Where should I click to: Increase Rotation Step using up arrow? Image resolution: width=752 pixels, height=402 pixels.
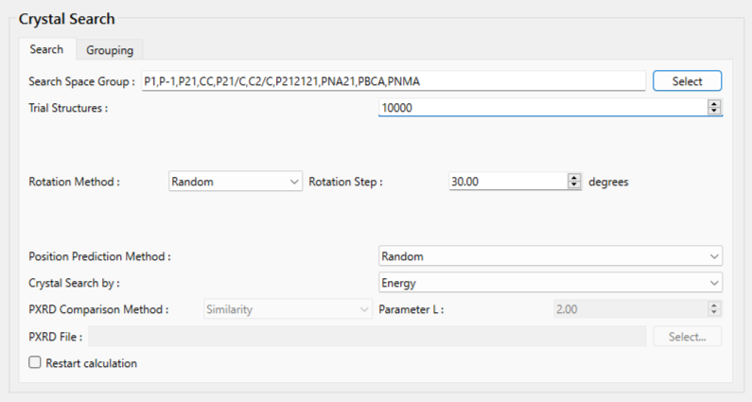coord(573,178)
